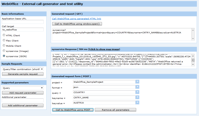This screenshot has width=199, height=116.
Task: Click the Basic informations panel header
Action: tap(24, 14)
